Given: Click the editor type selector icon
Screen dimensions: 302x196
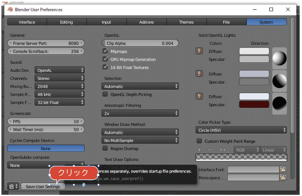Looking at the screenshot, I should (13, 186).
